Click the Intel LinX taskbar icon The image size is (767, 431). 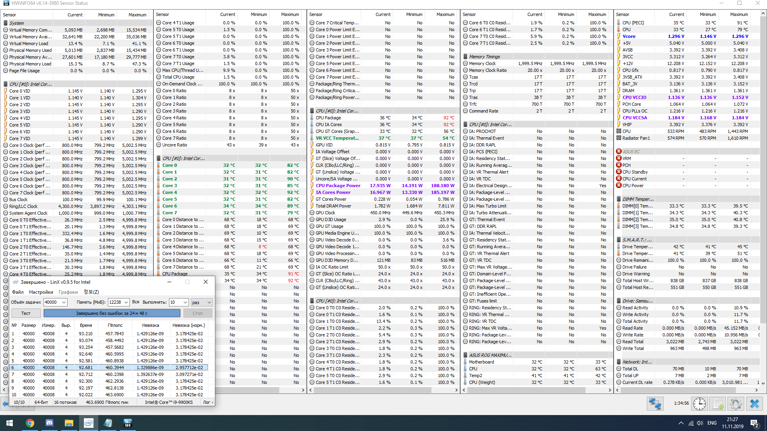[x=89, y=423]
